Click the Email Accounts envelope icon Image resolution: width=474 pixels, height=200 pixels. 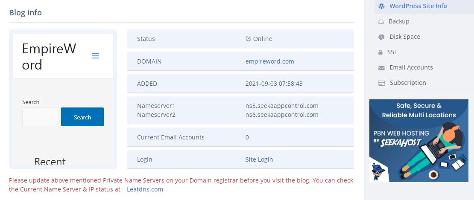point(381,68)
